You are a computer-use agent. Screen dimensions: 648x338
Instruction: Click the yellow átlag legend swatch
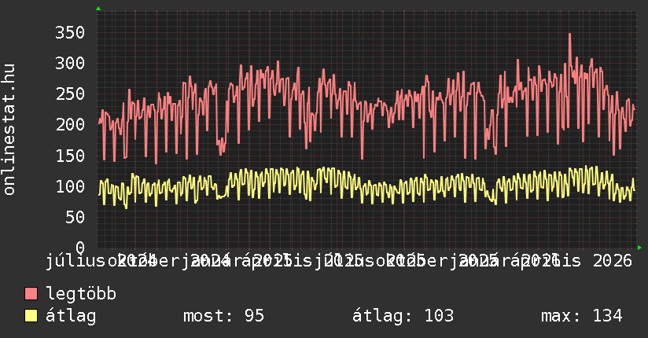click(31, 316)
